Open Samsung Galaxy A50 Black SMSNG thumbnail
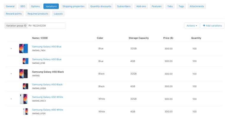 pos(24,74)
